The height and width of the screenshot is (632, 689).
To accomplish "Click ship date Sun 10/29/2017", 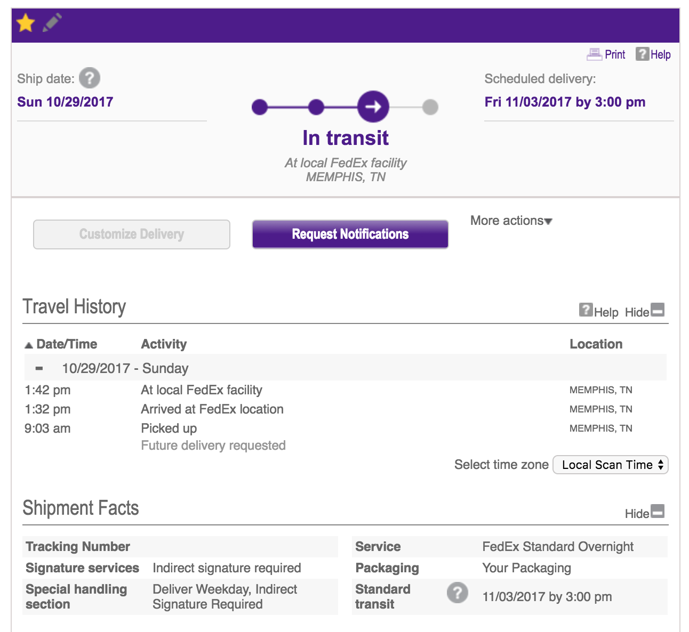I will pos(65,102).
